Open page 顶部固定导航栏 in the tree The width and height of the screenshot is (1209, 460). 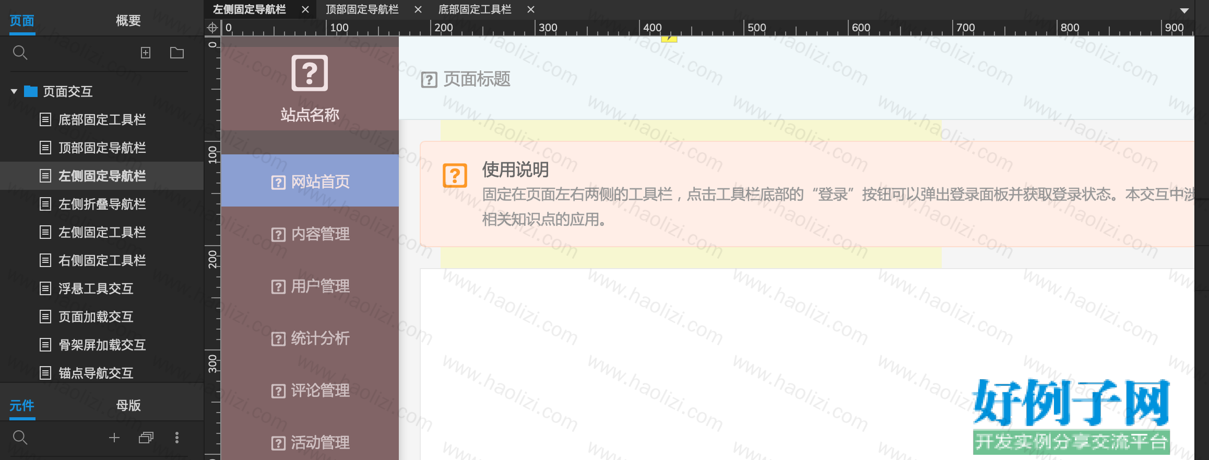tap(102, 148)
